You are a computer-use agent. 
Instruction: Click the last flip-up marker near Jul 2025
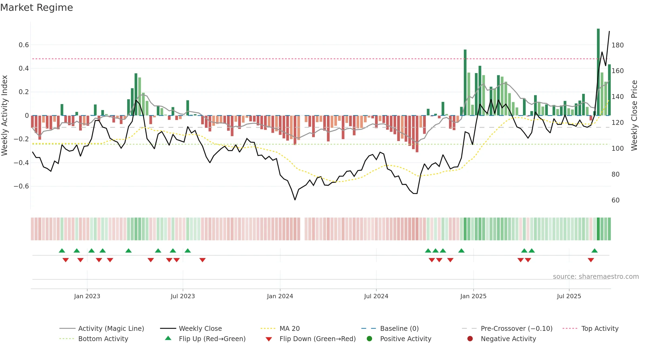pyautogui.click(x=595, y=250)
